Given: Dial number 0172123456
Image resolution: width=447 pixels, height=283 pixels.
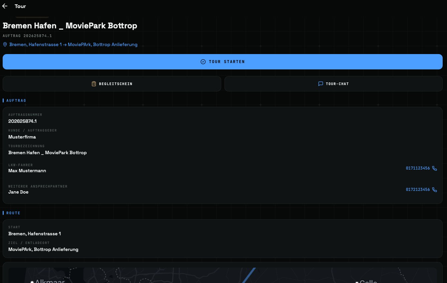Looking at the screenshot, I should click(x=418, y=190).
